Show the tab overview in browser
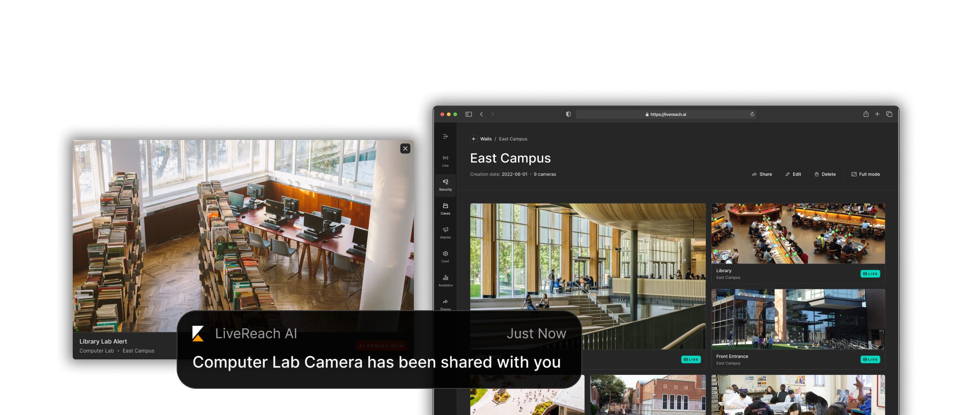Screen dimensions: 965x415 point(889,114)
